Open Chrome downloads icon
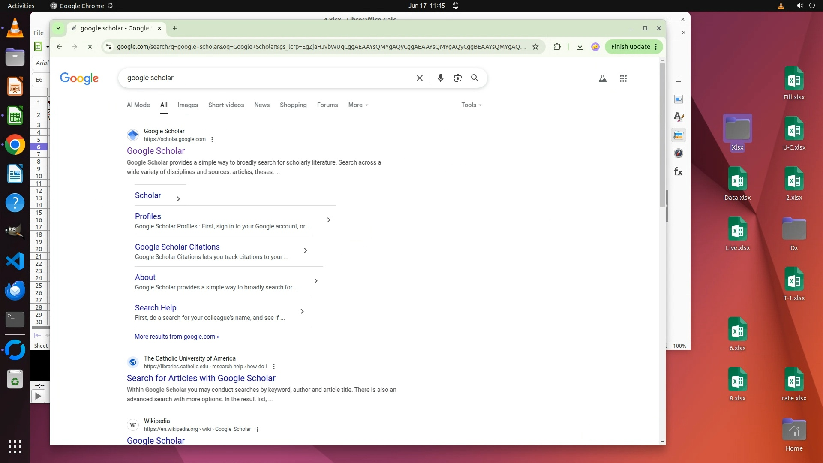The width and height of the screenshot is (823, 463). (x=580, y=47)
